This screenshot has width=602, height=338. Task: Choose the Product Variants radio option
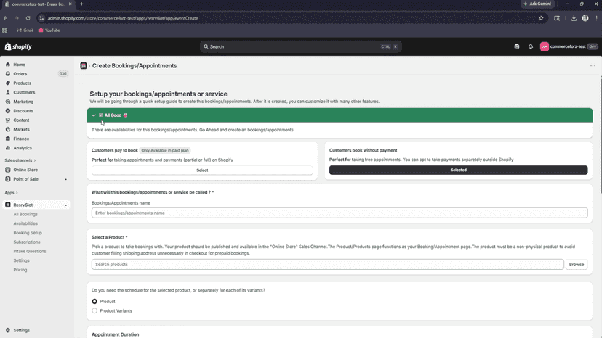tap(95, 310)
